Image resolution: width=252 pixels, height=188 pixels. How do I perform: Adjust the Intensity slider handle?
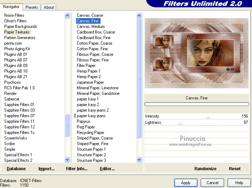pyautogui.click(x=208, y=118)
